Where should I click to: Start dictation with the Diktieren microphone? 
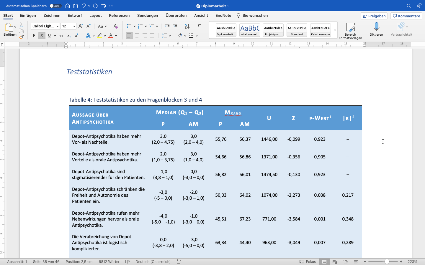376,29
